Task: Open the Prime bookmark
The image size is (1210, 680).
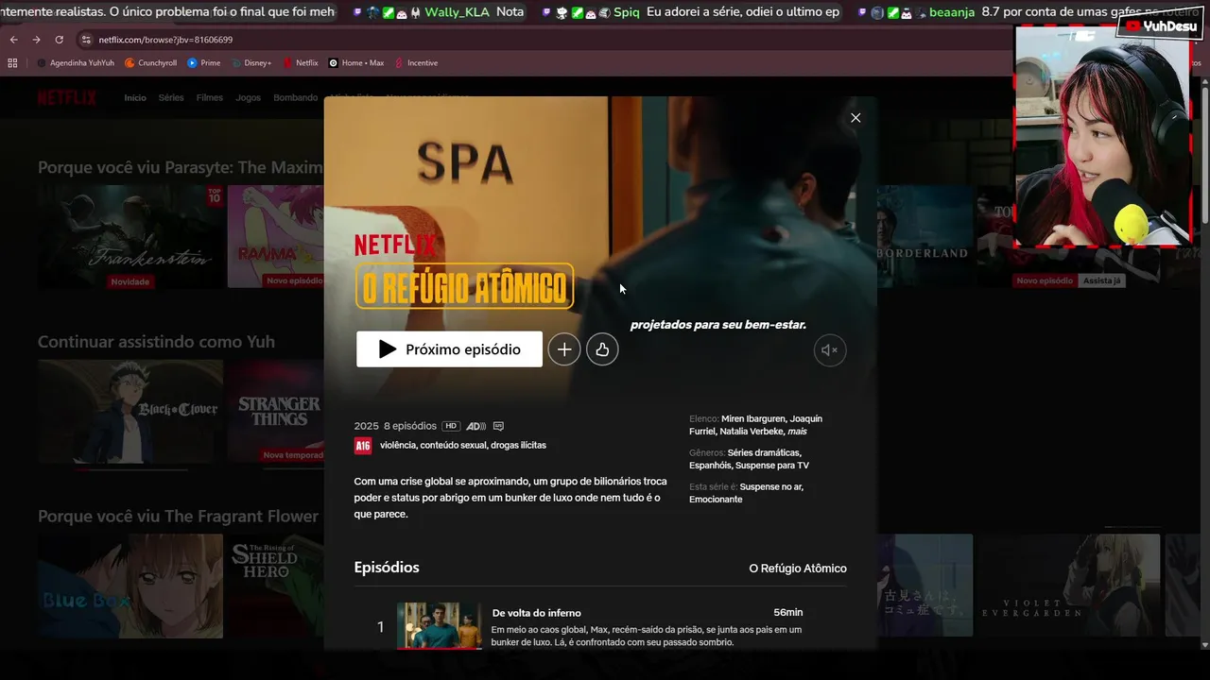Action: [x=204, y=63]
